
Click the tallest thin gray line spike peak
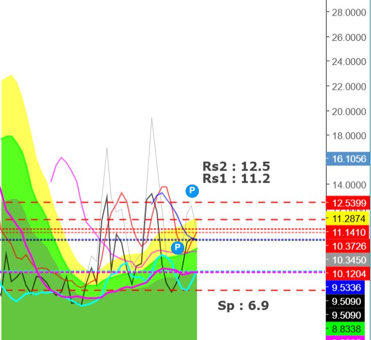tap(152, 118)
